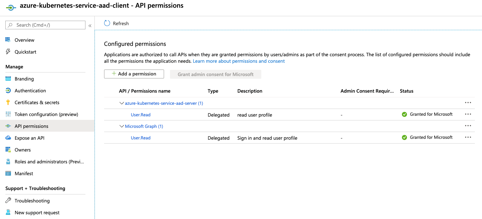Click the Token configuration icon
This screenshot has height=219, width=482.
click(8, 114)
